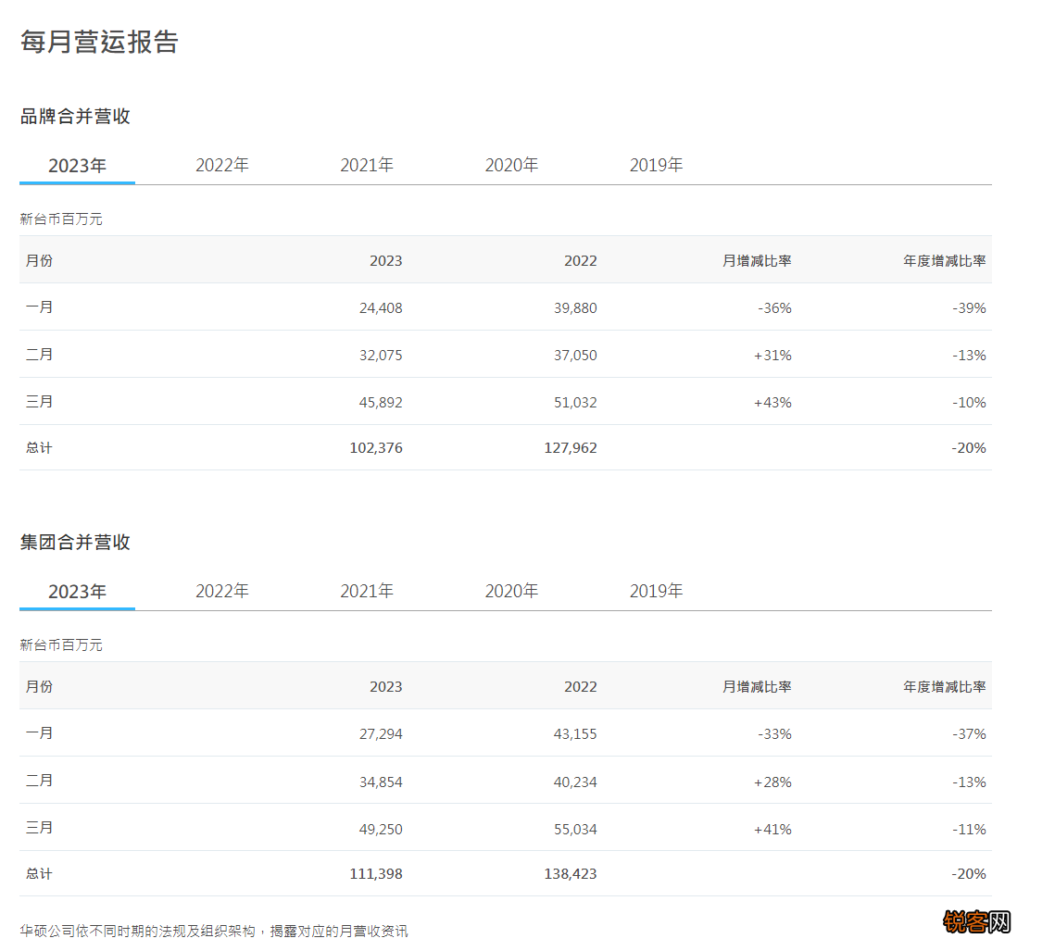Click the 集团合并营收 section heading
This screenshot has width=1055, height=951.
[x=75, y=542]
